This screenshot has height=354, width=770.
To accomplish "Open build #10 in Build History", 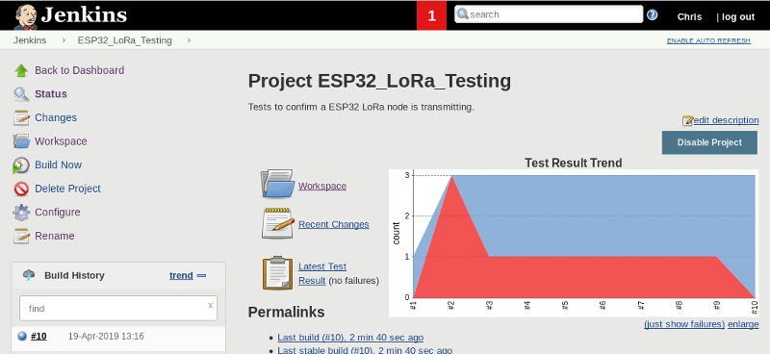I will tap(38, 337).
